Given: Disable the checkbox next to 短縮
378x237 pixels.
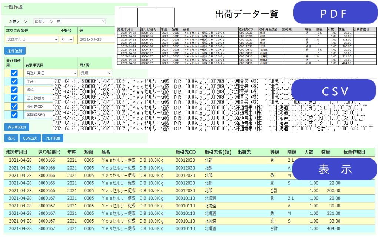Looking at the screenshot, I should 14,90.
